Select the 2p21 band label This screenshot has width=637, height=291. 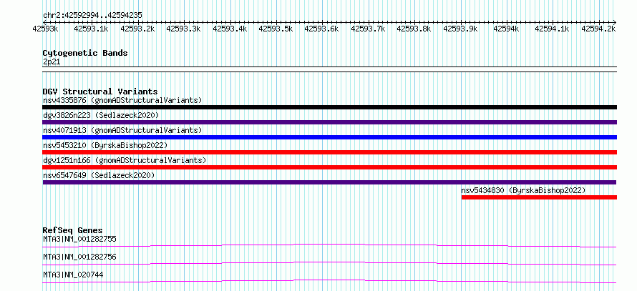coord(52,62)
